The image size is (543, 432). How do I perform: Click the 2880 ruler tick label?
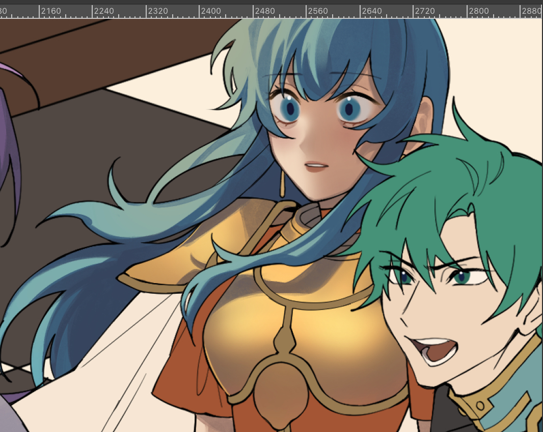pyautogui.click(x=531, y=11)
